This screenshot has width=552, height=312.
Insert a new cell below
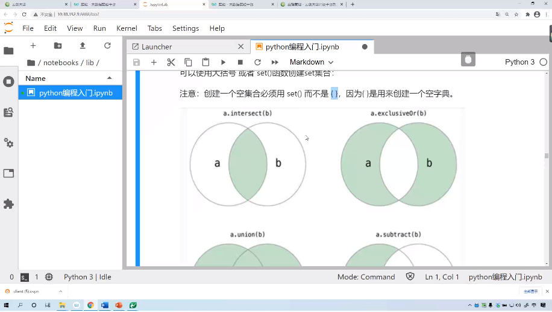tap(154, 62)
